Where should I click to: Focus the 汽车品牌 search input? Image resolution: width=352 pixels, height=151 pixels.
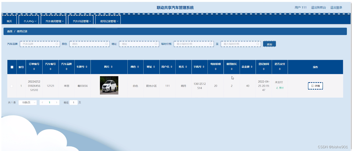click(x=40, y=44)
